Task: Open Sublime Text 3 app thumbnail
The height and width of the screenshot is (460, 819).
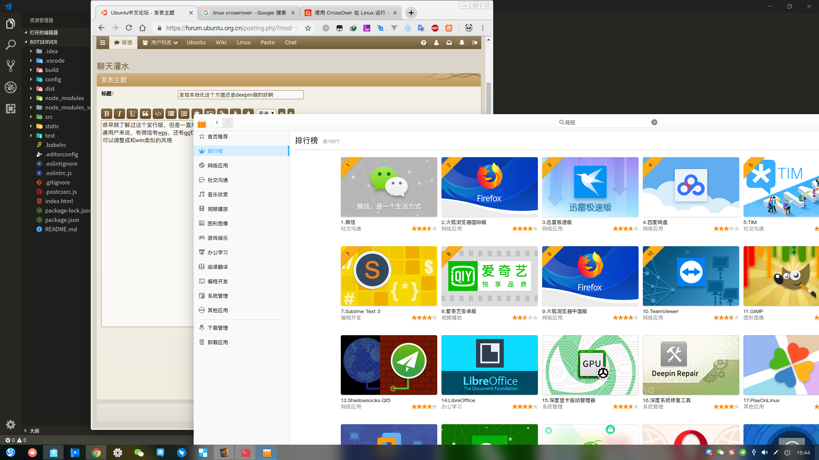Action: [x=389, y=276]
